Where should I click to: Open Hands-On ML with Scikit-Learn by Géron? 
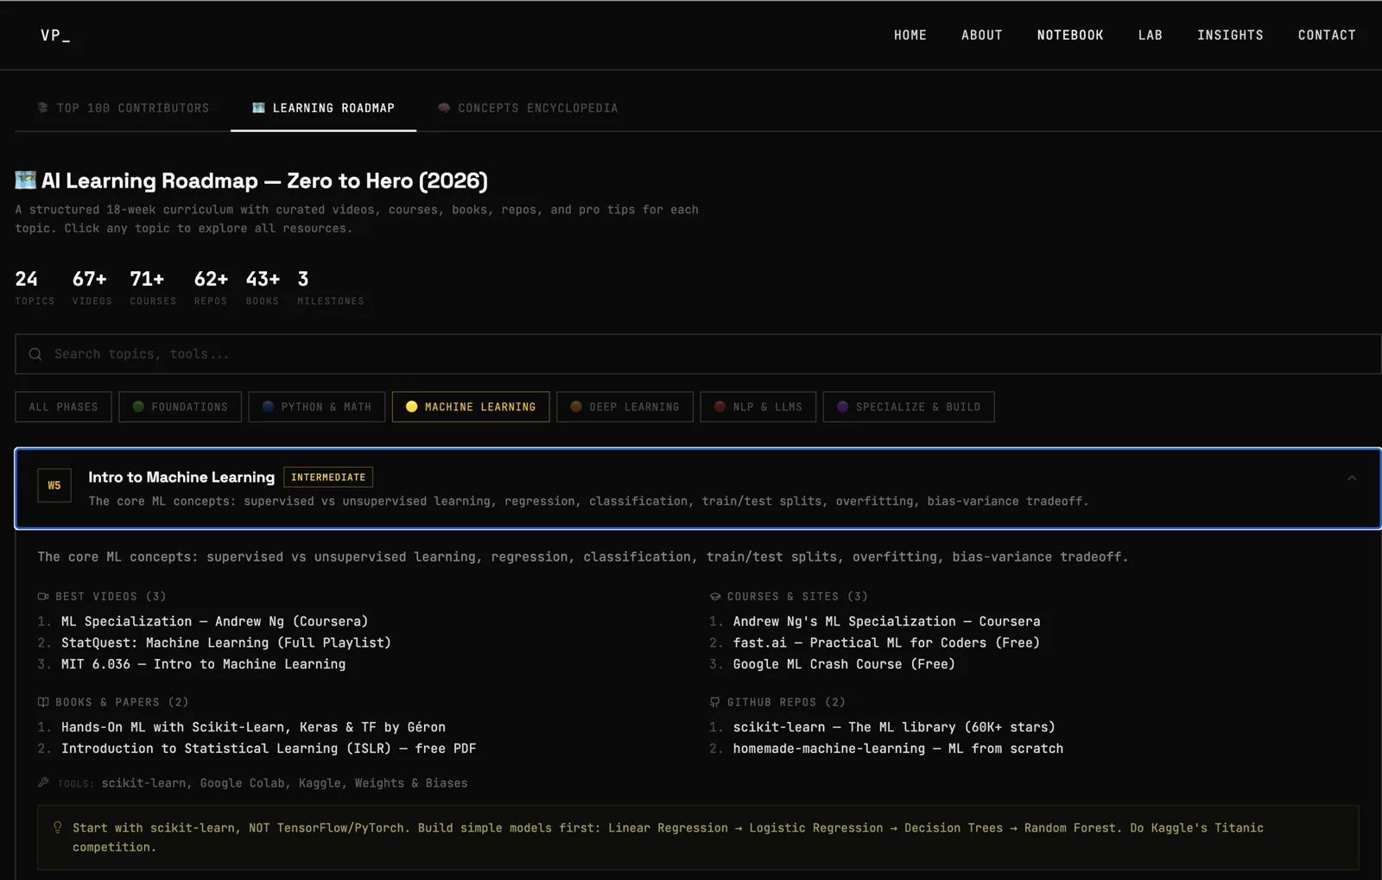pos(253,727)
